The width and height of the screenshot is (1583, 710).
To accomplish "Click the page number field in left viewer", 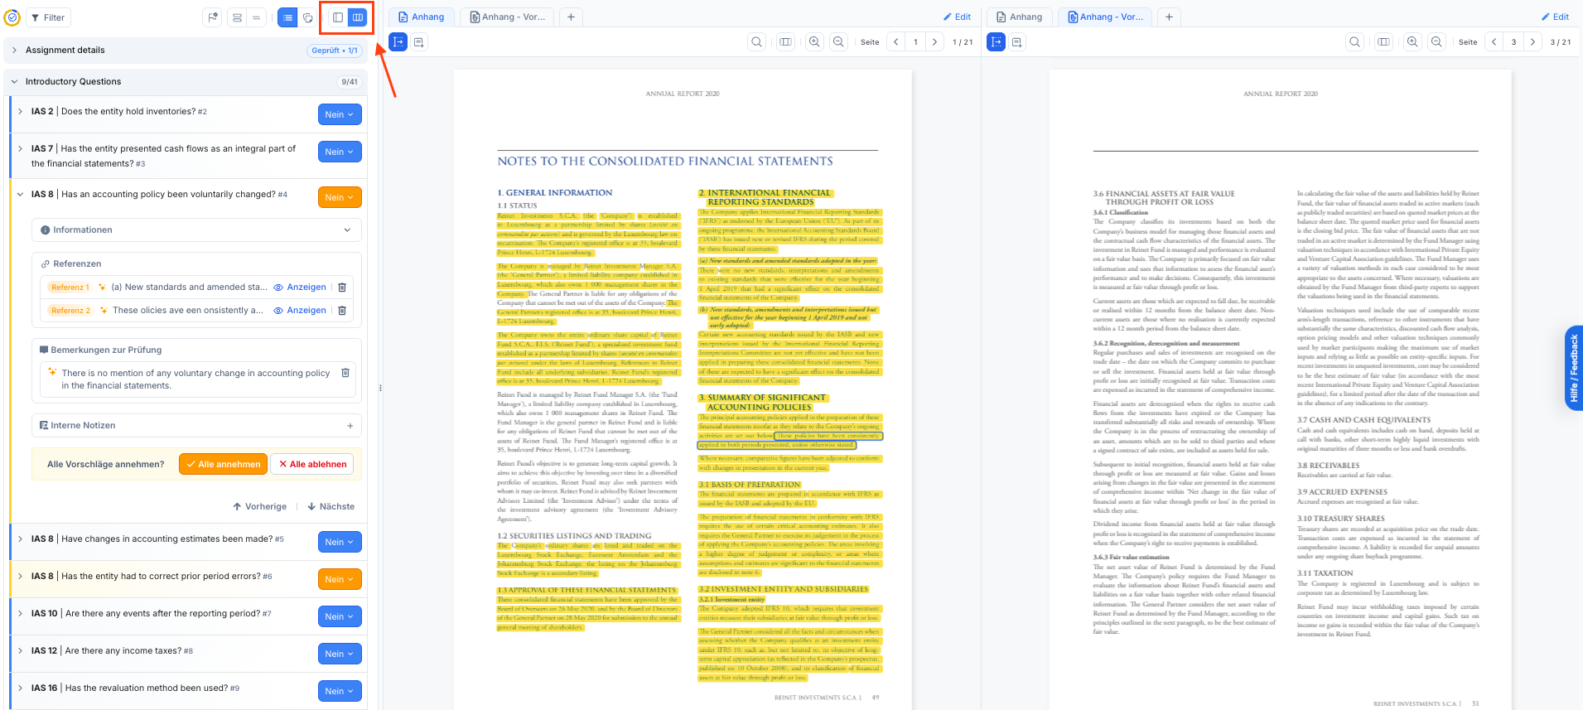I will (915, 42).
